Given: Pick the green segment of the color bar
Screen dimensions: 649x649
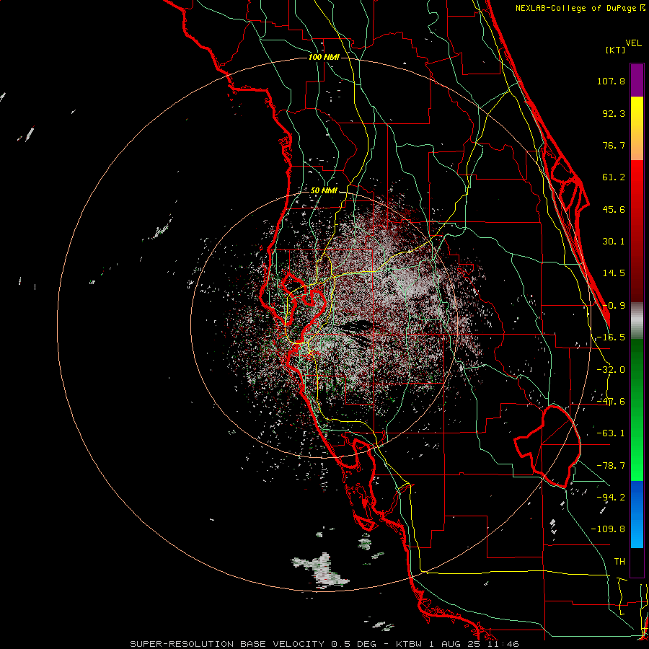Looking at the screenshot, I should click(637, 410).
